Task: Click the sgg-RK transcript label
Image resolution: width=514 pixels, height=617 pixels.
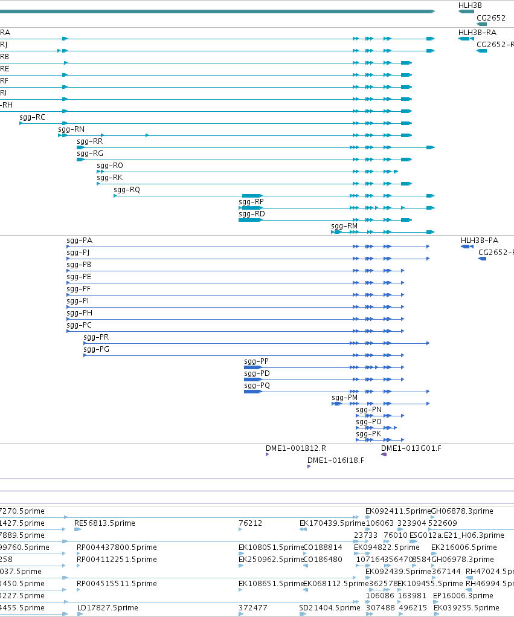Action: click(110, 178)
